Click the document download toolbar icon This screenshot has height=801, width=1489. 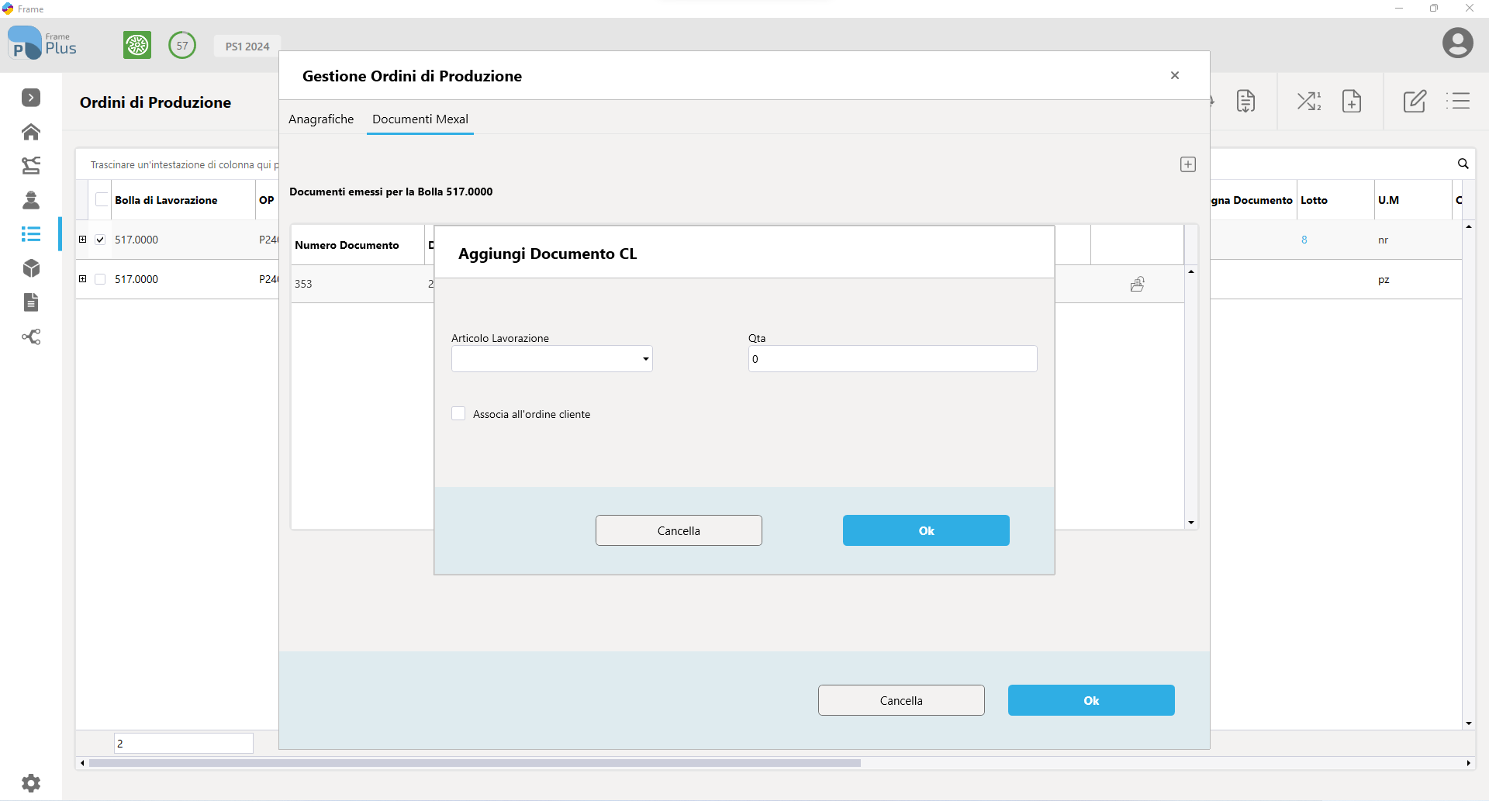coord(1245,101)
